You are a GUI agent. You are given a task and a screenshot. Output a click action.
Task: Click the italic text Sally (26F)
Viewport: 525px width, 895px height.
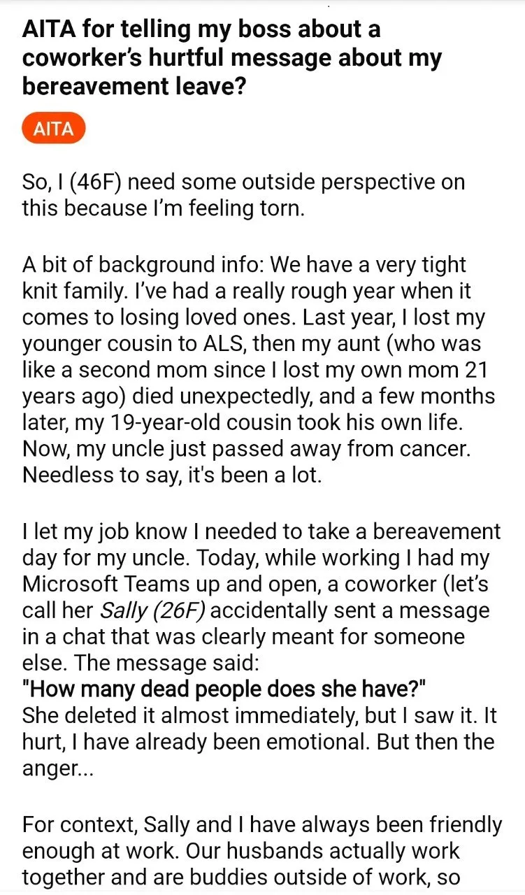pos(154,610)
